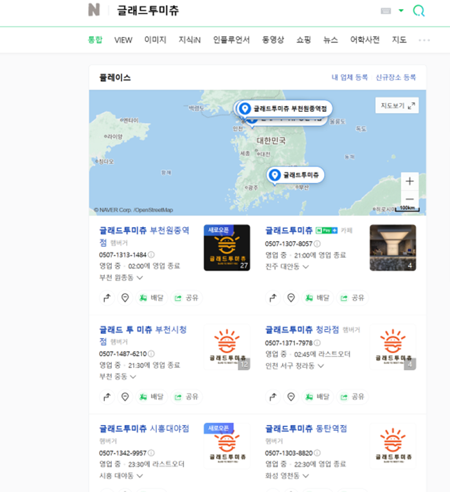Click 공유 button for 진주 대안동 cafe

pos(352,298)
